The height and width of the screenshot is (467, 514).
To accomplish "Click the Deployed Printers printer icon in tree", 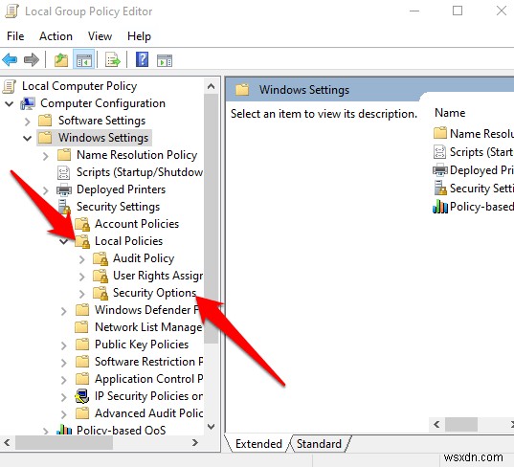I will [x=64, y=189].
